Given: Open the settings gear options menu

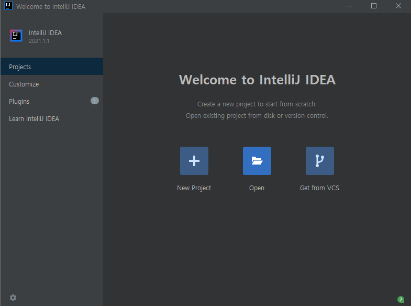Looking at the screenshot, I should tap(13, 298).
